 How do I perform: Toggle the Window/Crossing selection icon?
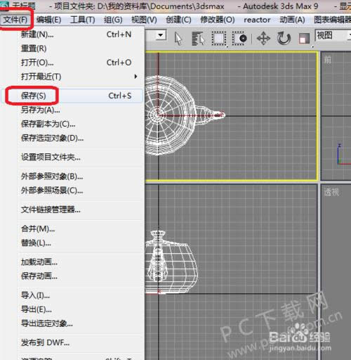point(239,39)
